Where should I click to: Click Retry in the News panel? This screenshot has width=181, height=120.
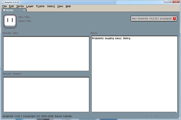(126, 38)
